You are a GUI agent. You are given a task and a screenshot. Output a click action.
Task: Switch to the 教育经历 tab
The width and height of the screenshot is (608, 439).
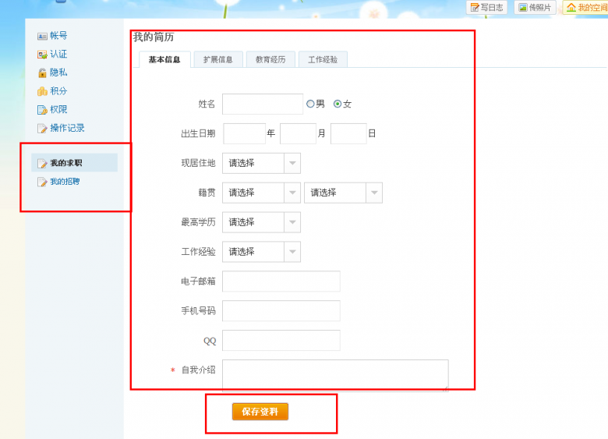point(270,60)
